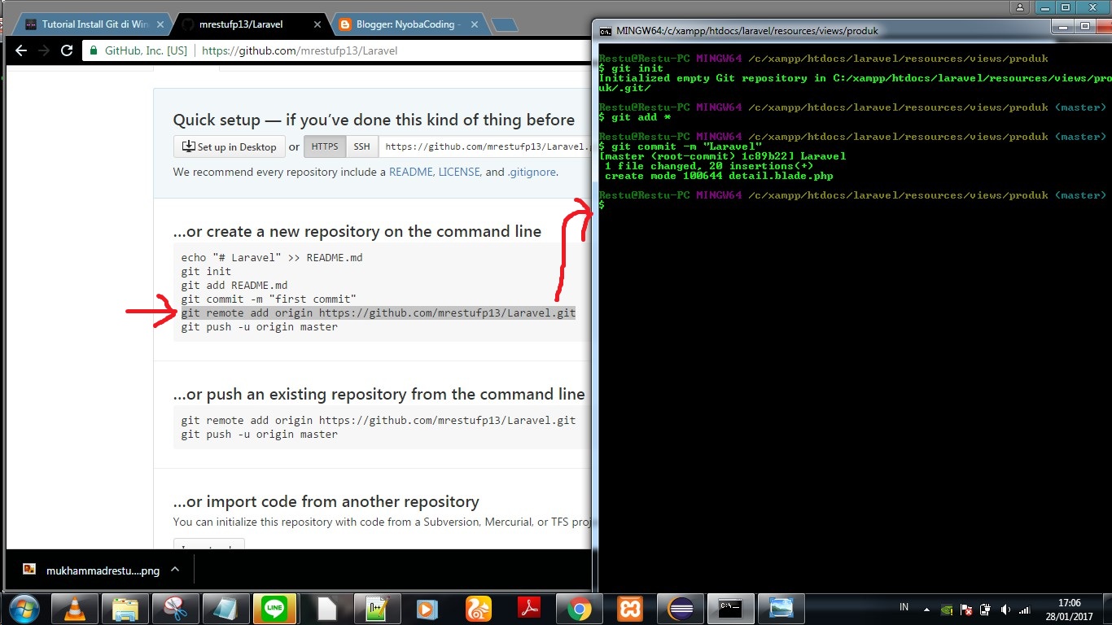This screenshot has width=1112, height=625.
Task: Close the Blogger NyobaCoding tab
Action: tap(475, 24)
